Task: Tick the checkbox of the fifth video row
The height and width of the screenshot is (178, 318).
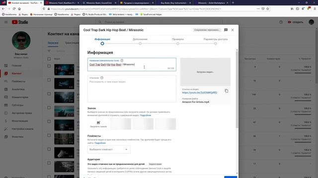Action: [49, 121]
